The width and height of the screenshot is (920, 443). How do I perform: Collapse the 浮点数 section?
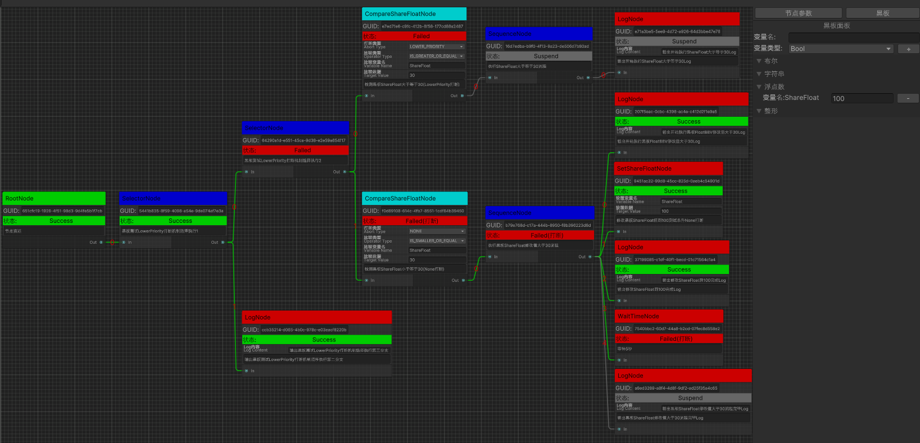point(759,87)
